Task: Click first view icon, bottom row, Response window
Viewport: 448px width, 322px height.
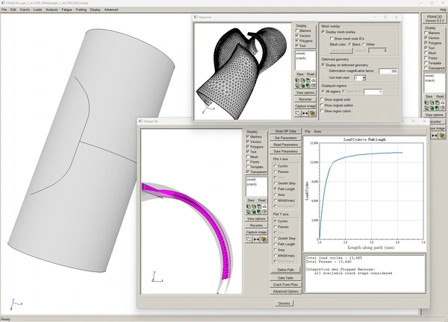Action: (x=297, y=85)
